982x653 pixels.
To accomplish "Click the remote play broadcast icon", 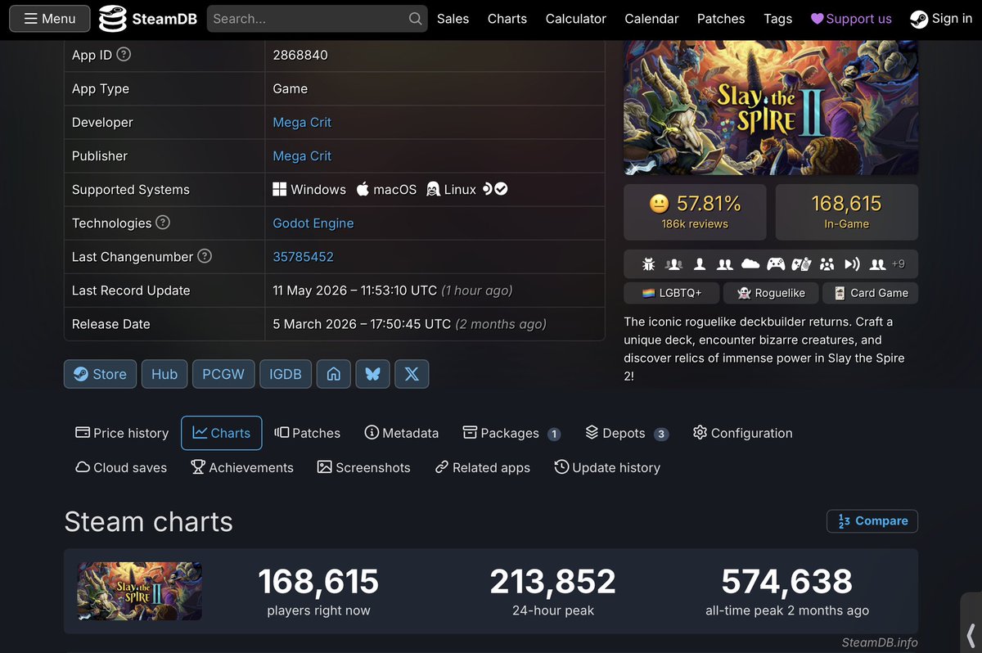I will (x=852, y=264).
